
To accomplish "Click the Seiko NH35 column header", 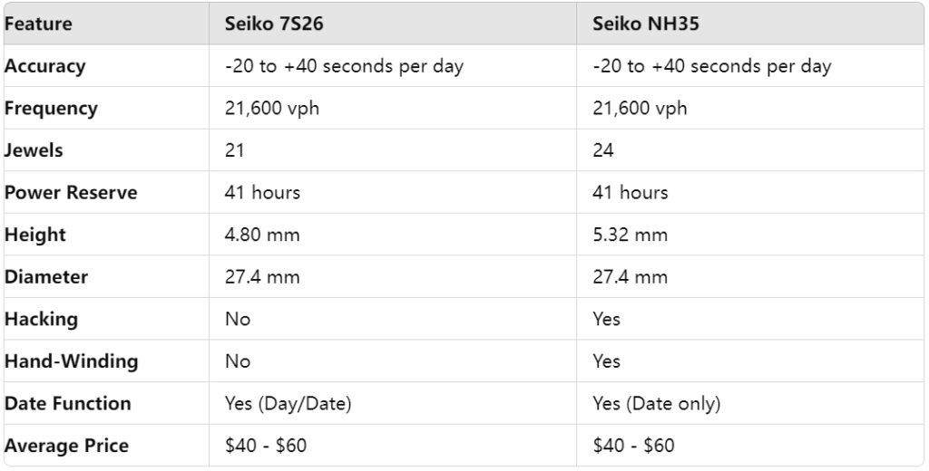I will tap(645, 24).
